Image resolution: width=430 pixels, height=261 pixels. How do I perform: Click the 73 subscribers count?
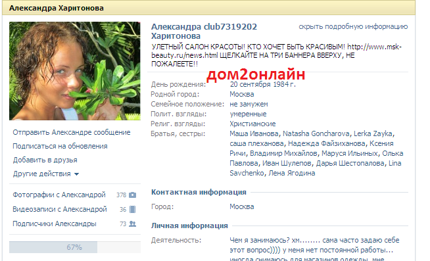[123, 224]
